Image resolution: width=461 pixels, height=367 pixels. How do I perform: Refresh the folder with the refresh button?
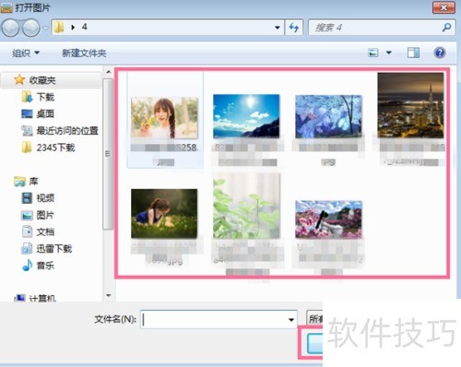click(294, 28)
